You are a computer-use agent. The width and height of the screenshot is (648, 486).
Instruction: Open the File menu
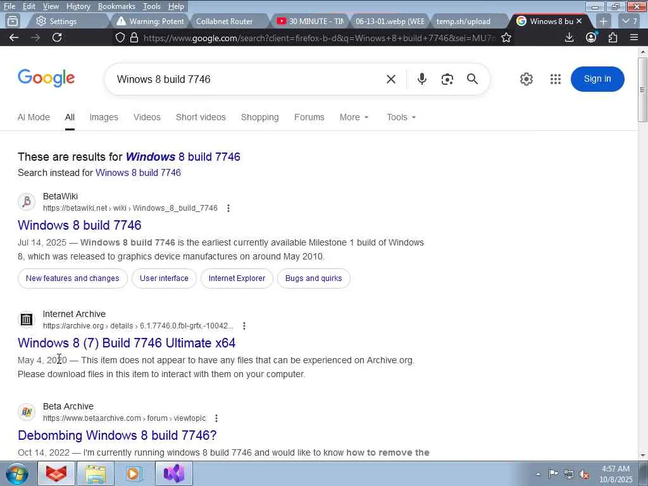pos(9,6)
